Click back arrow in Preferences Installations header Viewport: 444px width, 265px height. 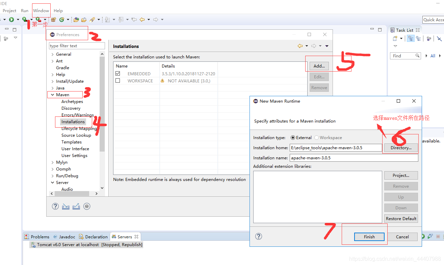[x=300, y=46]
